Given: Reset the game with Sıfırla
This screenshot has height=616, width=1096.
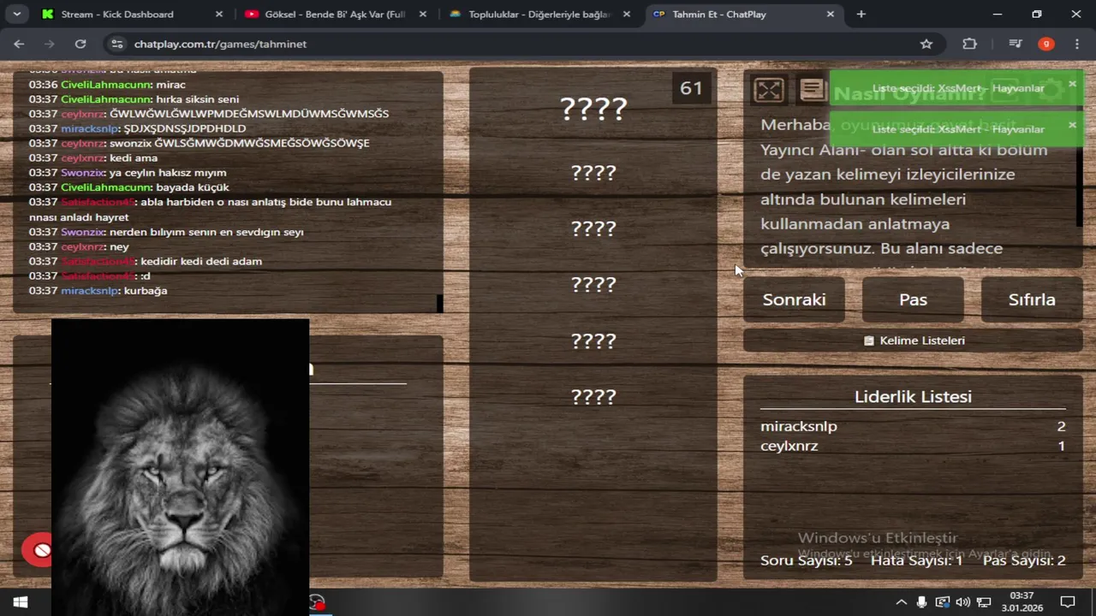Looking at the screenshot, I should tap(1032, 299).
